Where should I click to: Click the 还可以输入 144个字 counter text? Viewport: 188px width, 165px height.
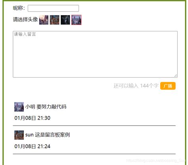(x=136, y=86)
